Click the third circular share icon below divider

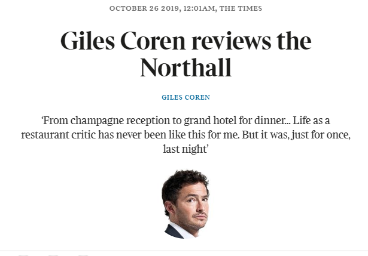[83, 255]
